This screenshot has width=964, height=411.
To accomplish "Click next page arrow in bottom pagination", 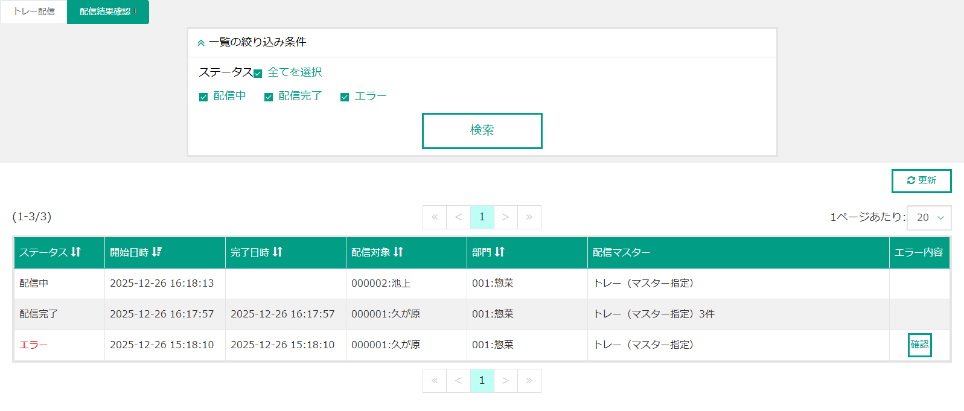I will click(x=505, y=381).
